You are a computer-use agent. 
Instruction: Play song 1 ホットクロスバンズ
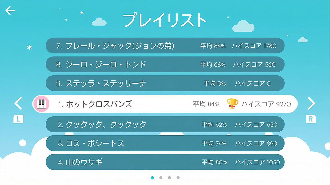click(x=165, y=104)
